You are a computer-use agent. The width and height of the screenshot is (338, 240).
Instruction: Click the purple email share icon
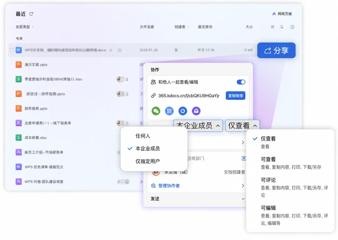pos(196,111)
